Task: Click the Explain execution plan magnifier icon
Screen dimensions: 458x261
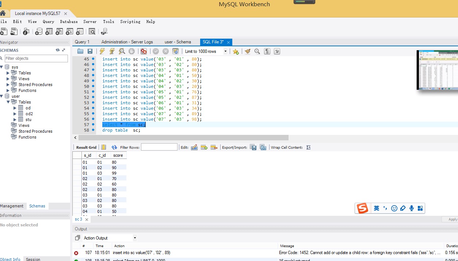Action: (122, 51)
